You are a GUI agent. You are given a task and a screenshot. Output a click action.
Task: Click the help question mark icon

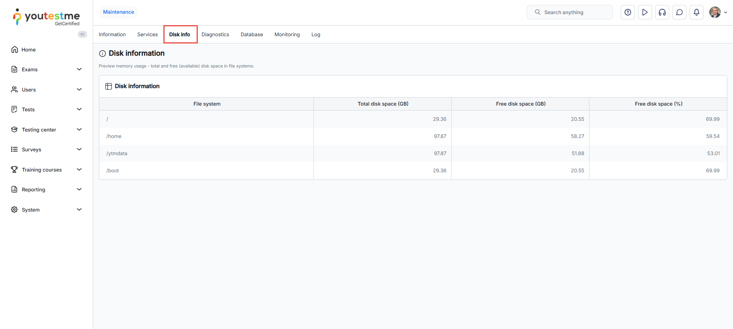point(628,12)
